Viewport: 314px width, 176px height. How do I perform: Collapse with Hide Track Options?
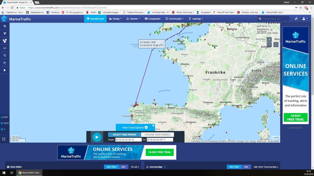pyautogui.click(x=135, y=127)
